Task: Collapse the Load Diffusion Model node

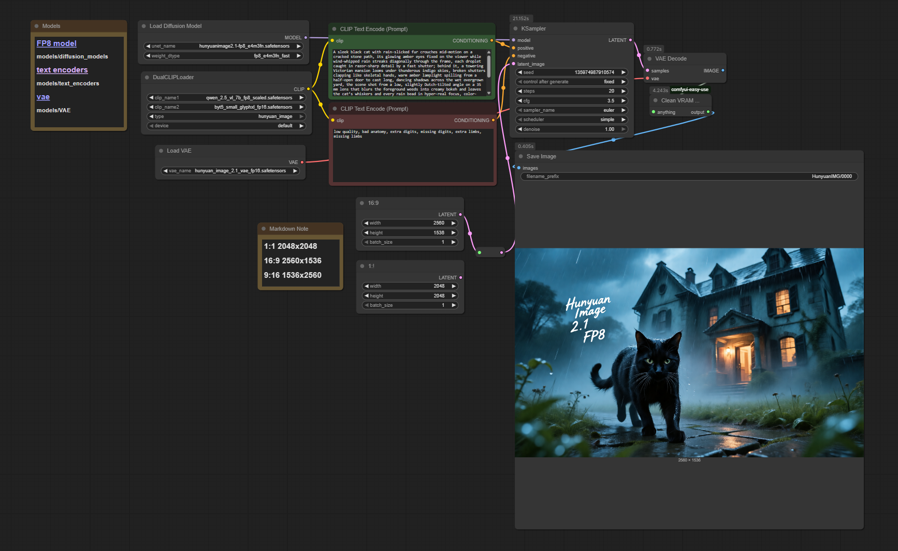Action: [x=144, y=26]
